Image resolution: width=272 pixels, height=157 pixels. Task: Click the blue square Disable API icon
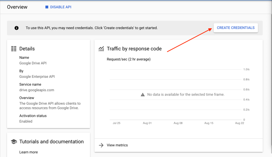(x=46, y=7)
